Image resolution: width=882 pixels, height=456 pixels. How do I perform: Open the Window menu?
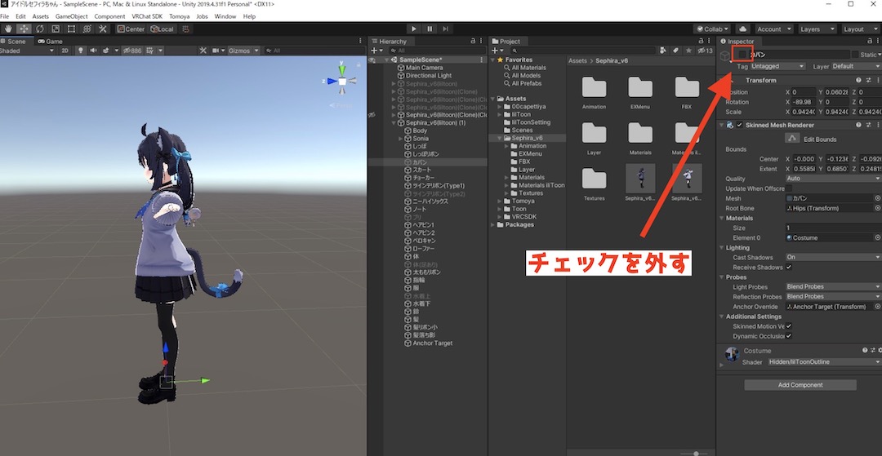pos(225,16)
